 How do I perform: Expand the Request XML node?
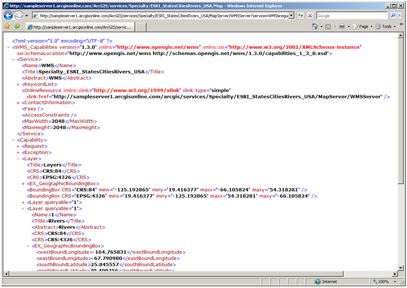(18, 146)
